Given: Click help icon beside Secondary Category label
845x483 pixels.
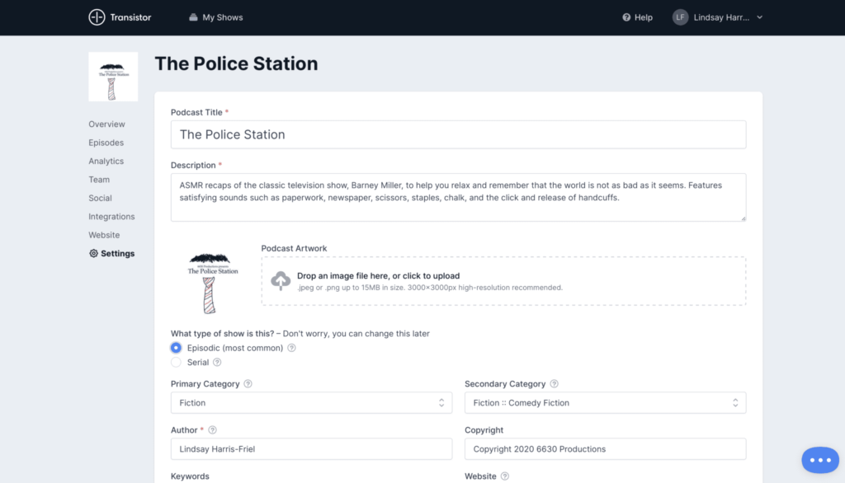Looking at the screenshot, I should pos(554,384).
